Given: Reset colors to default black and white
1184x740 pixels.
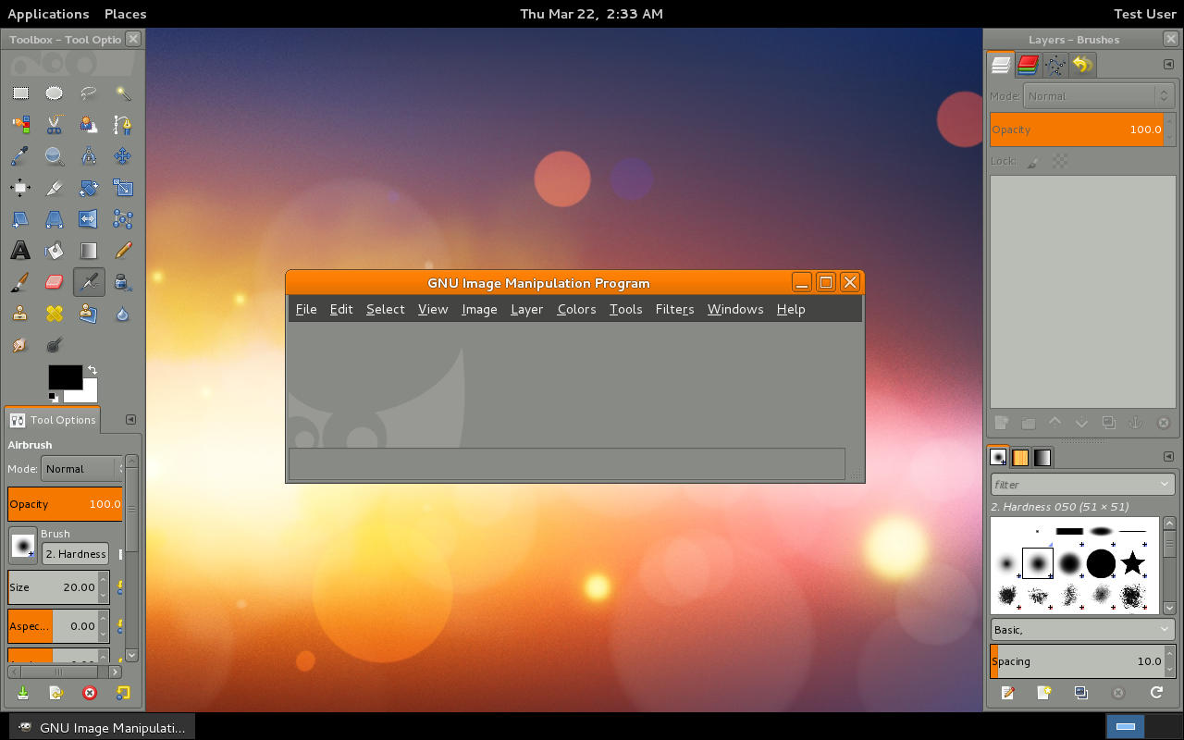Looking at the screenshot, I should click(53, 396).
